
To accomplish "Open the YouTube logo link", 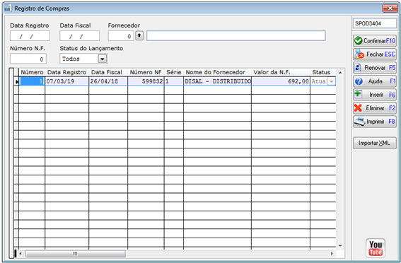I will (376, 248).
